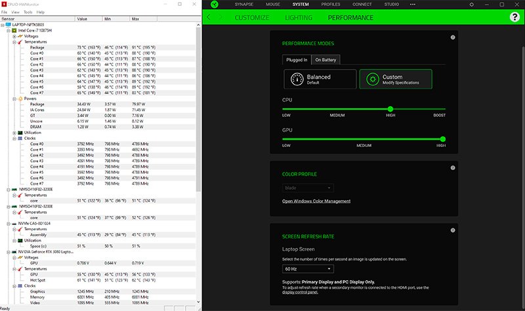Screen dimensions: 525x311
Task: Click the CPU slider handle at HIGH
Action: (390, 109)
